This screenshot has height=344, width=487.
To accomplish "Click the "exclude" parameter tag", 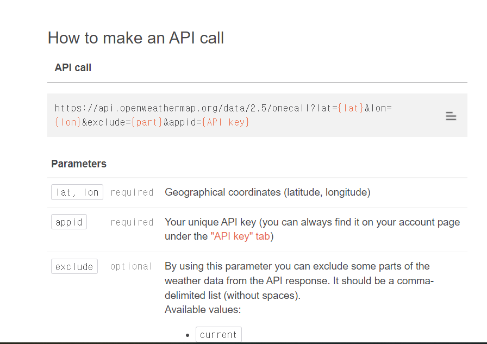I will pos(74,266).
